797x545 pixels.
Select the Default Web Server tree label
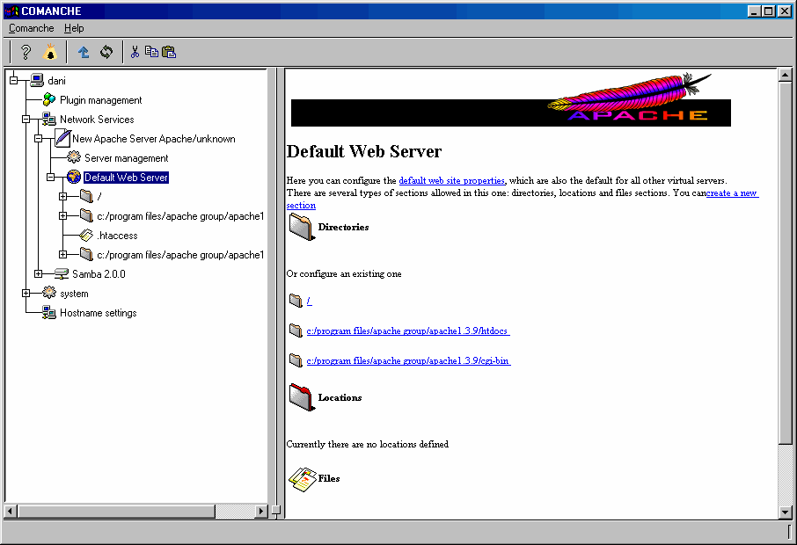tap(126, 178)
